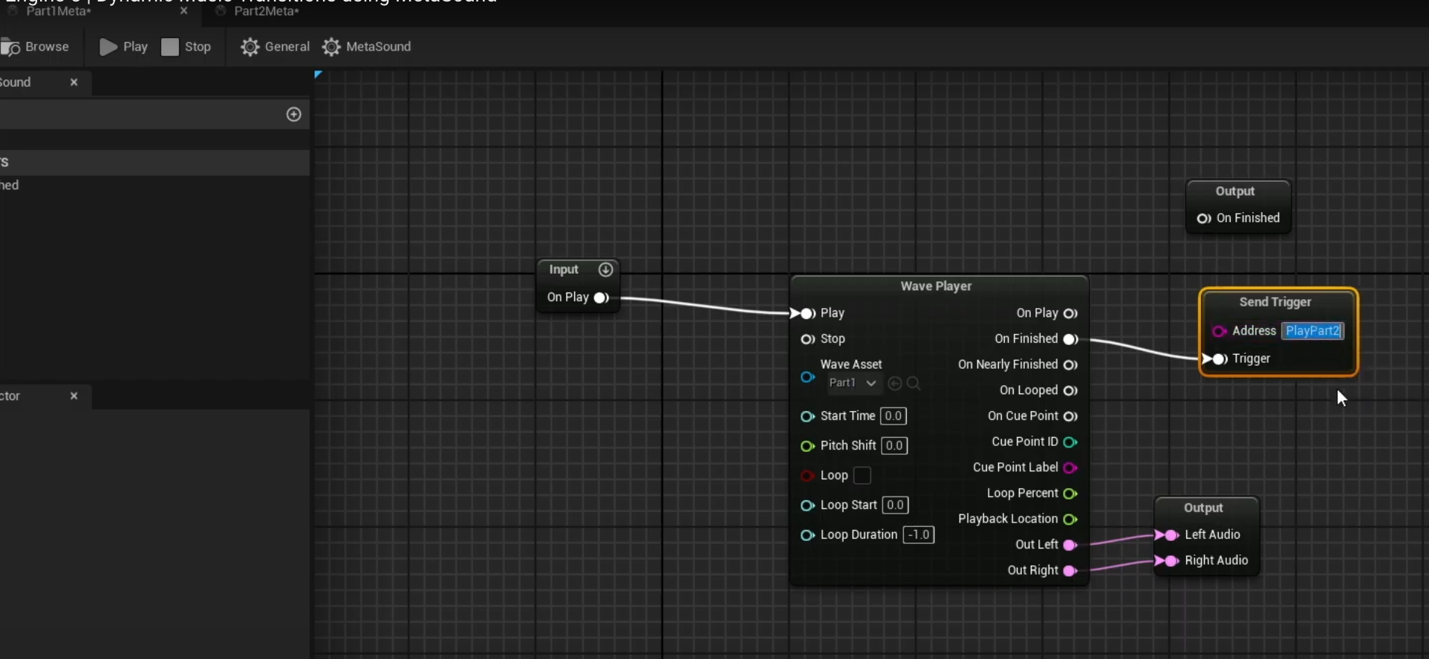Click the Wave Asset browse magnifier icon
Image resolution: width=1429 pixels, height=659 pixels.
point(914,384)
